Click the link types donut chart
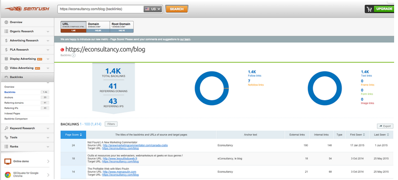 point(325,89)
